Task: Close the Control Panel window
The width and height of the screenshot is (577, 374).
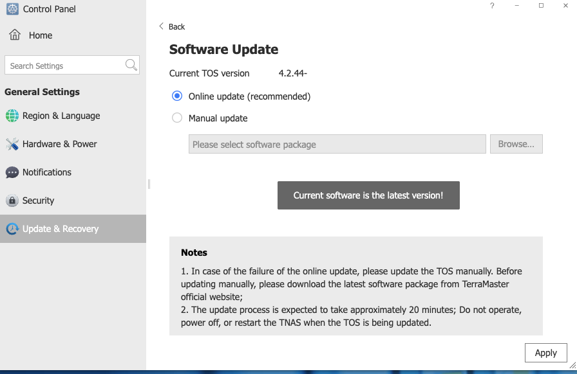Action: tap(565, 6)
